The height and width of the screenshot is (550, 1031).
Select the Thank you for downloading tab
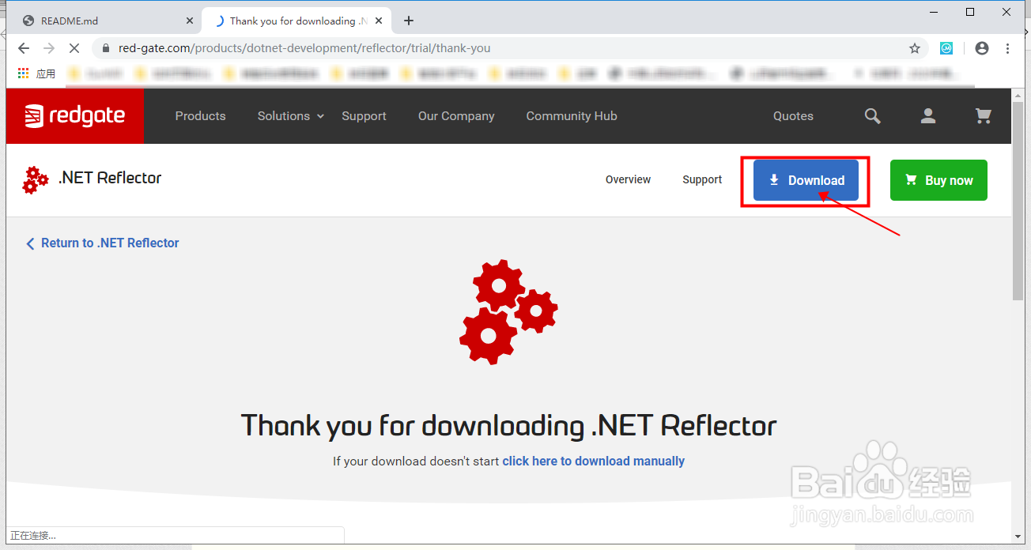(297, 21)
